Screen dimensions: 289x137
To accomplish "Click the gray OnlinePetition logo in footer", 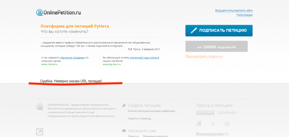I will point(39,107).
